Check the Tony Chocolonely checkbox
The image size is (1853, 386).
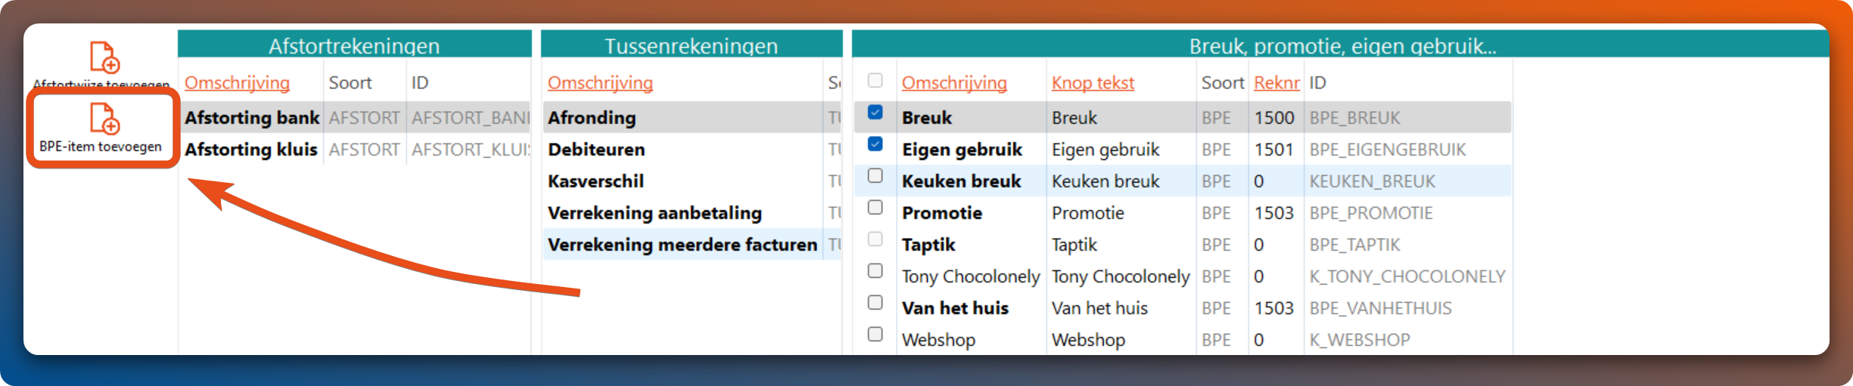pos(875,271)
